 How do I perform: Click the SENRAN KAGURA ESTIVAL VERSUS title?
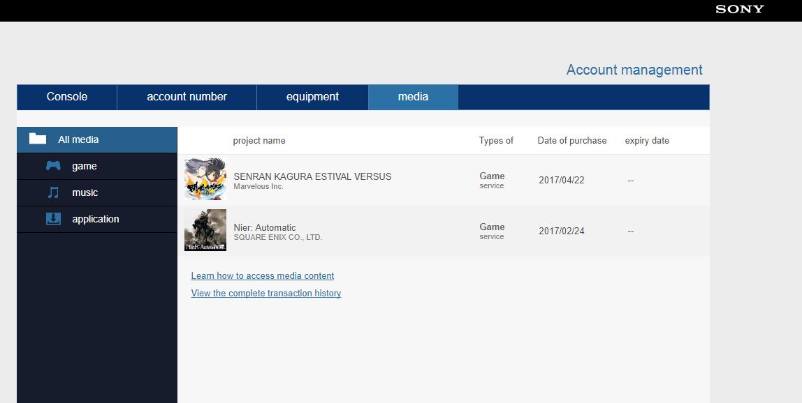pos(312,176)
